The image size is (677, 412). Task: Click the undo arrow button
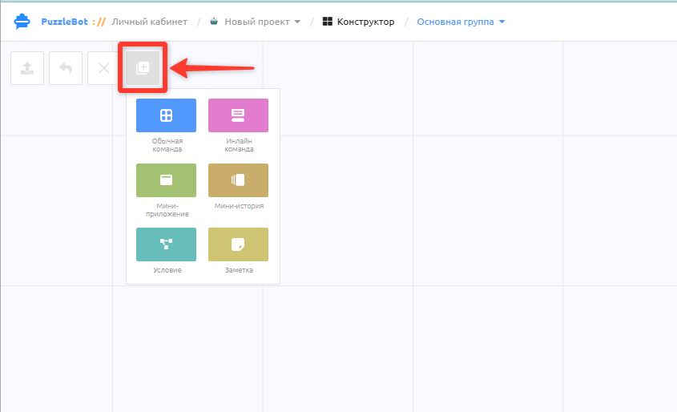66,68
